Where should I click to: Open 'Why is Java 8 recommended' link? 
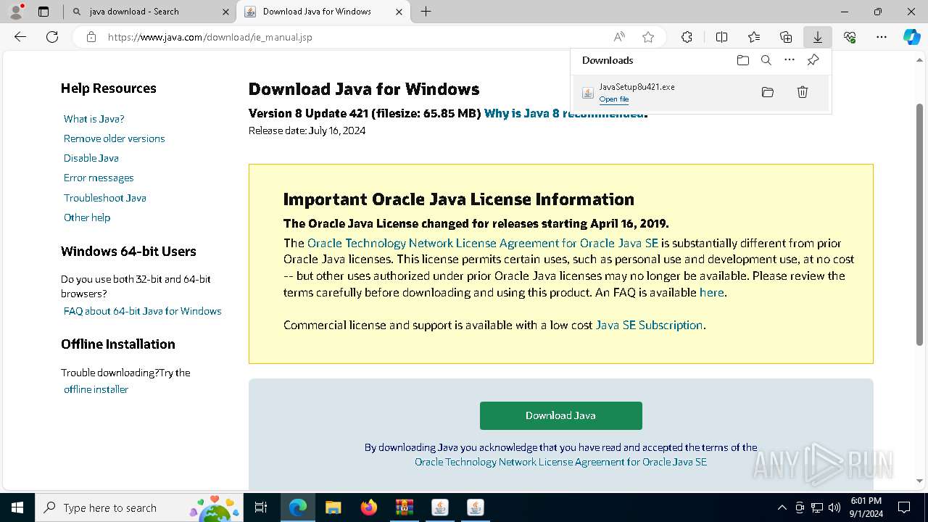pos(564,113)
